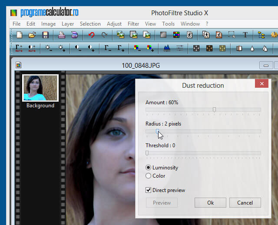The width and height of the screenshot is (278, 225).
Task: Click the Threshold slider handle
Action: tap(147, 153)
